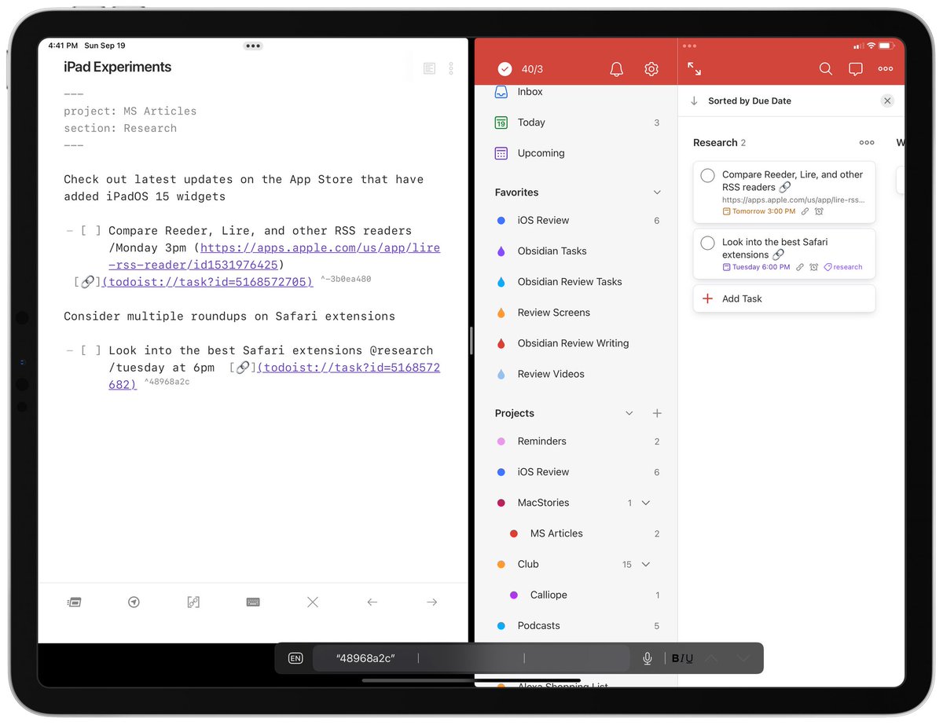The image size is (943, 725).
Task: Check the Compare Reeder checkbox in Obsidian
Action: coord(91,231)
